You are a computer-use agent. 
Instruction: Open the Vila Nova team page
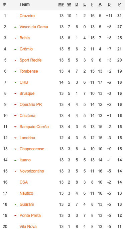(x=28, y=227)
